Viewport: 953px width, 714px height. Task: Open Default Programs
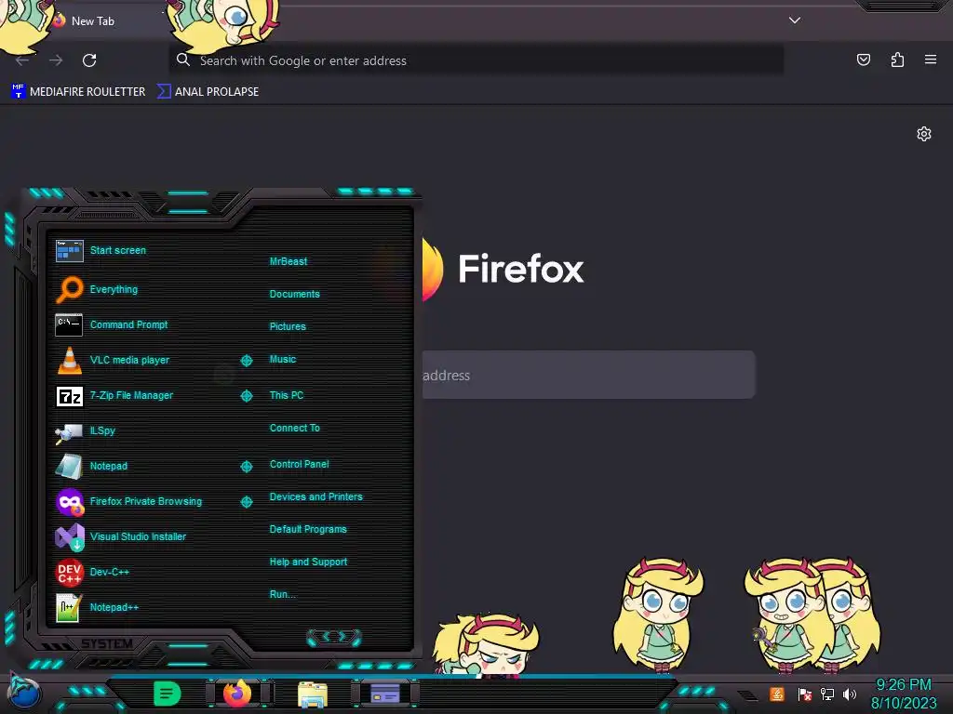point(307,529)
